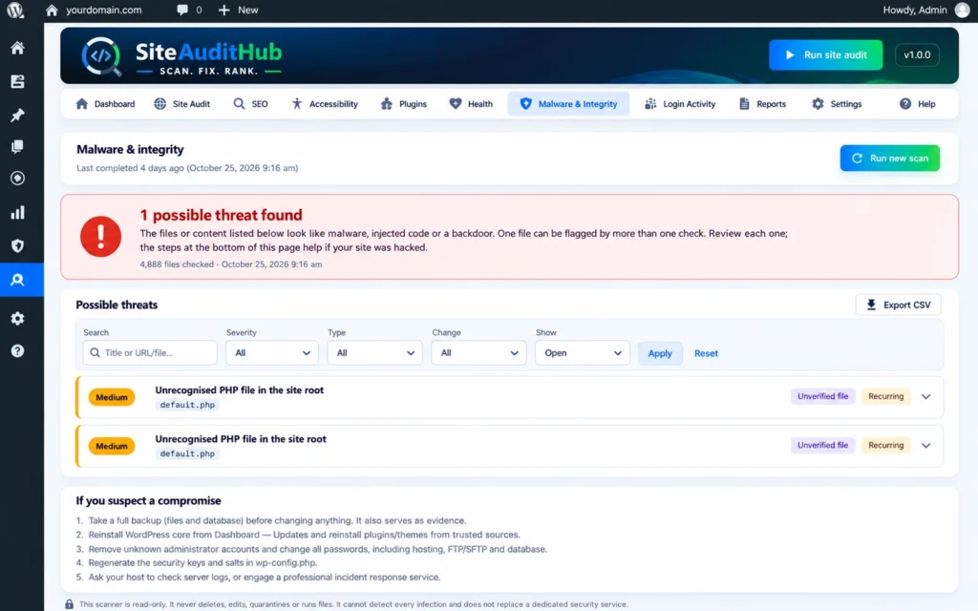Click the red exclamation alert icon
Viewport: 978px width, 611px height.
click(x=100, y=237)
